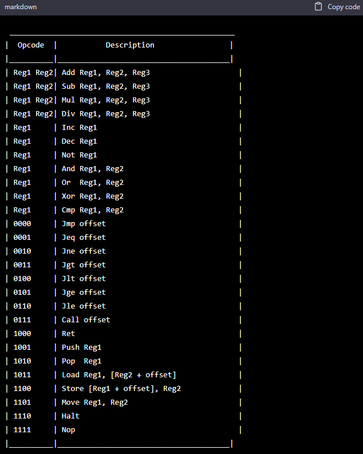This screenshot has height=454, width=363.
Task: Click the "markdown" language label
Action: 21,7
